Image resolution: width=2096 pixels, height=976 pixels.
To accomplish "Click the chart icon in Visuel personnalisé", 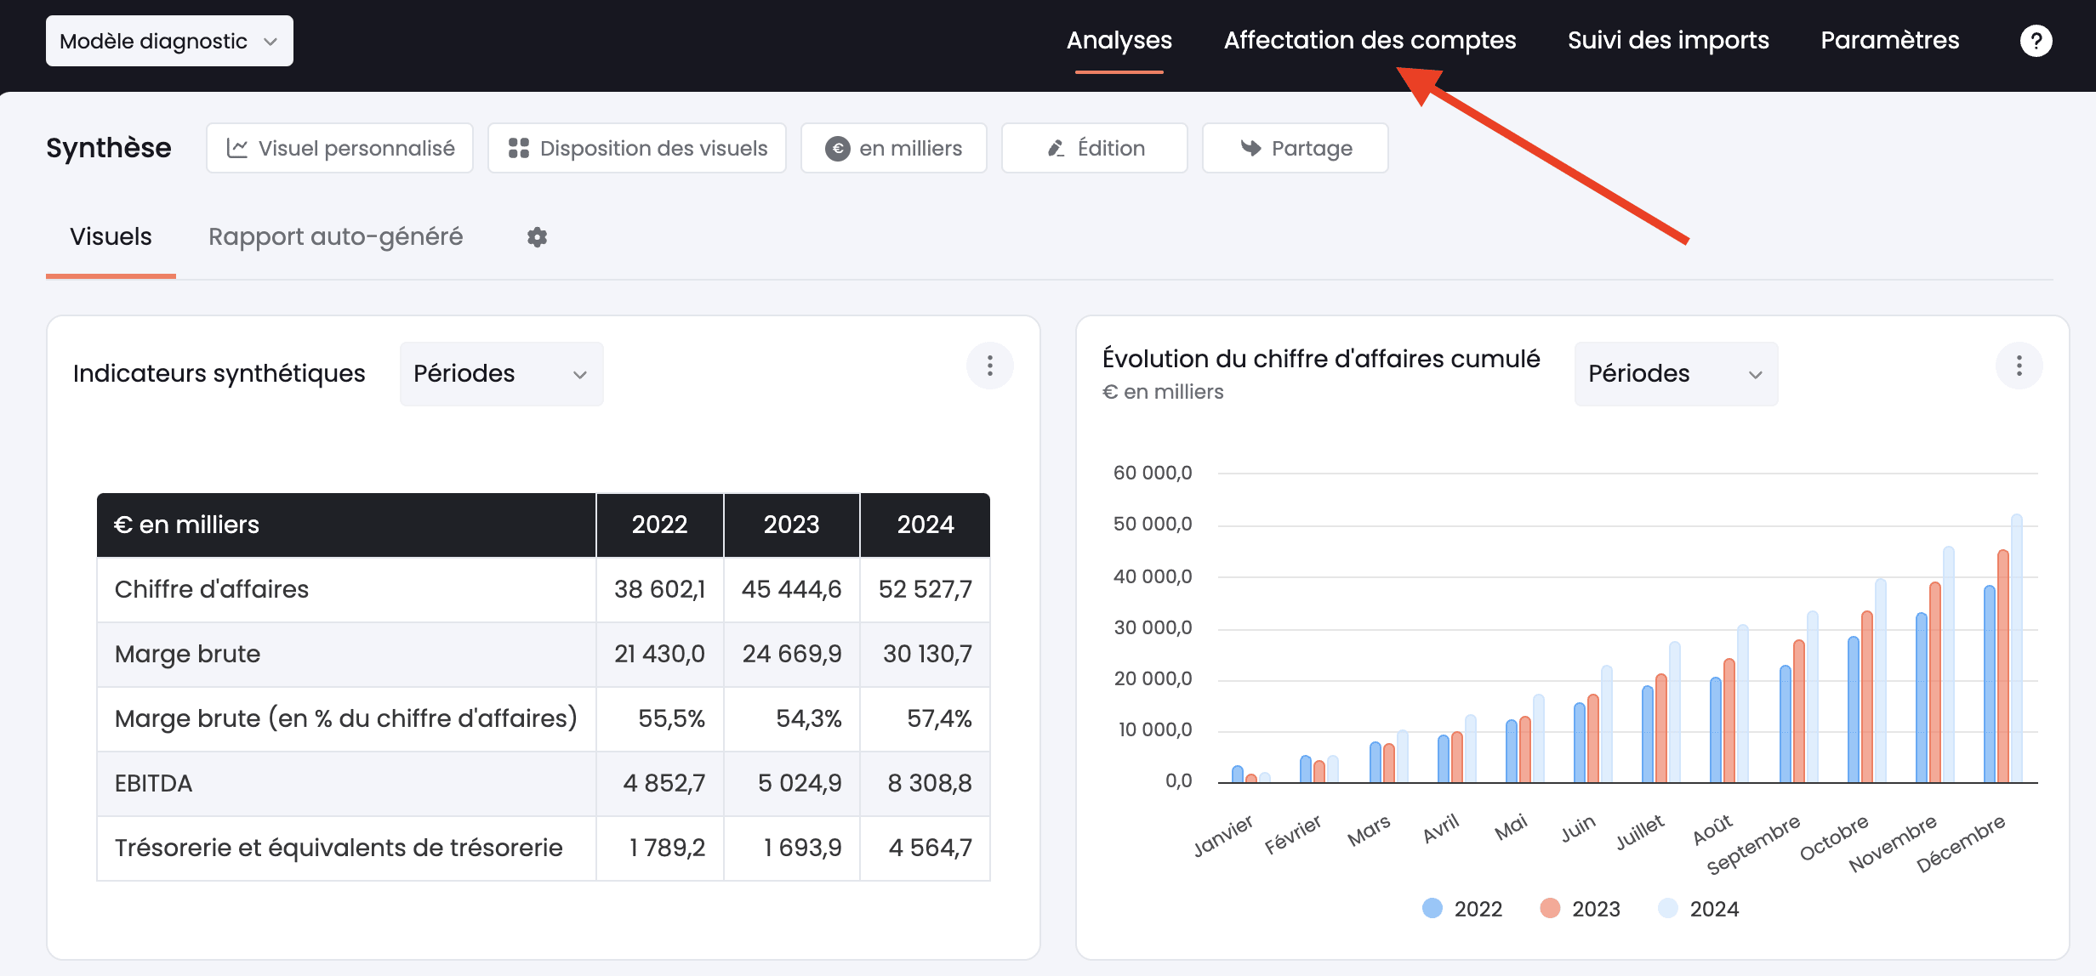I will point(237,148).
